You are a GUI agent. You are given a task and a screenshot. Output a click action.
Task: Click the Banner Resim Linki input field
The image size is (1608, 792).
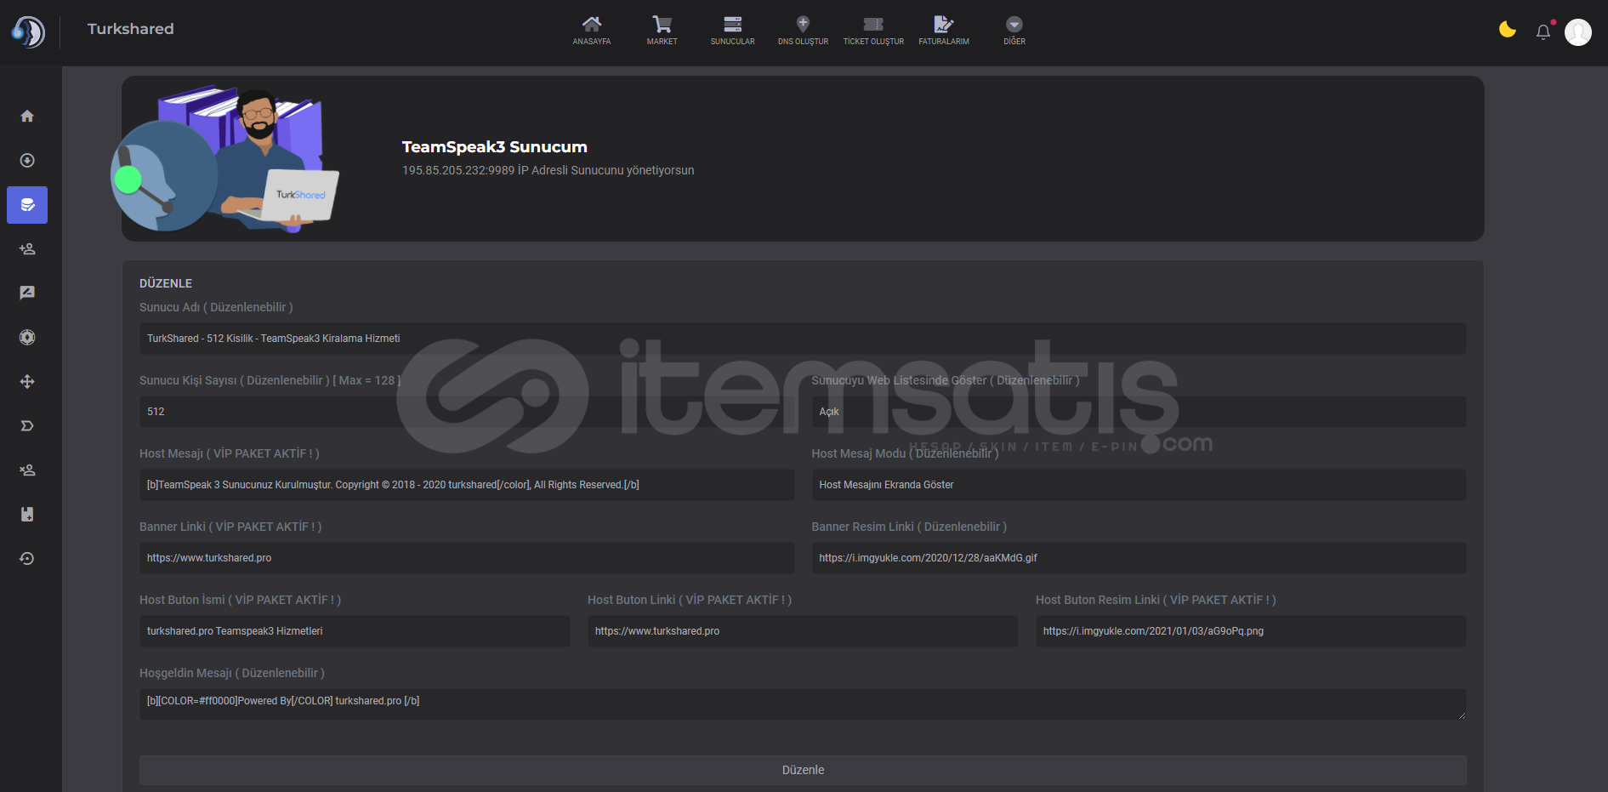pos(1139,558)
